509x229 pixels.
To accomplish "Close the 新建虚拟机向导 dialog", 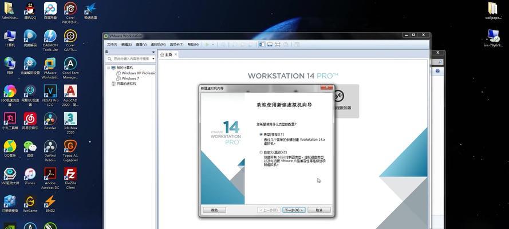I will 326,88.
